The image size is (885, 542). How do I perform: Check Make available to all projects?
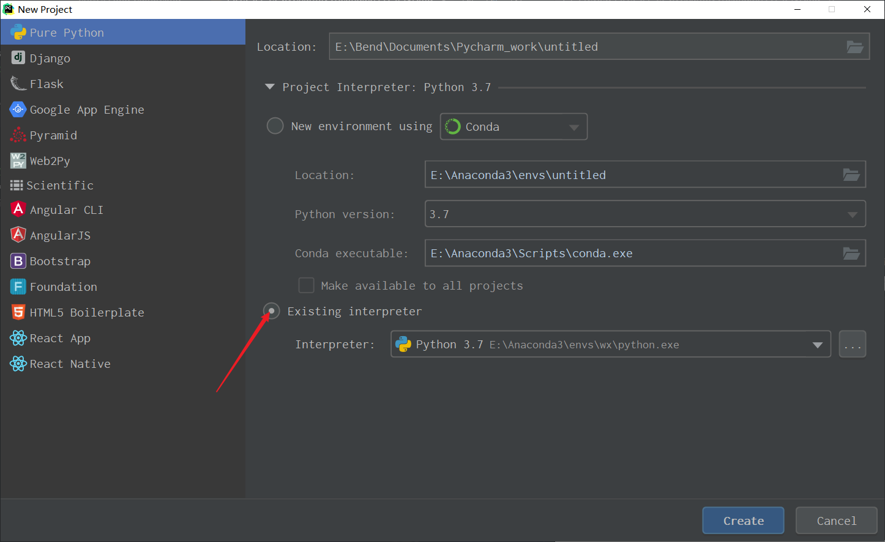[x=306, y=285]
